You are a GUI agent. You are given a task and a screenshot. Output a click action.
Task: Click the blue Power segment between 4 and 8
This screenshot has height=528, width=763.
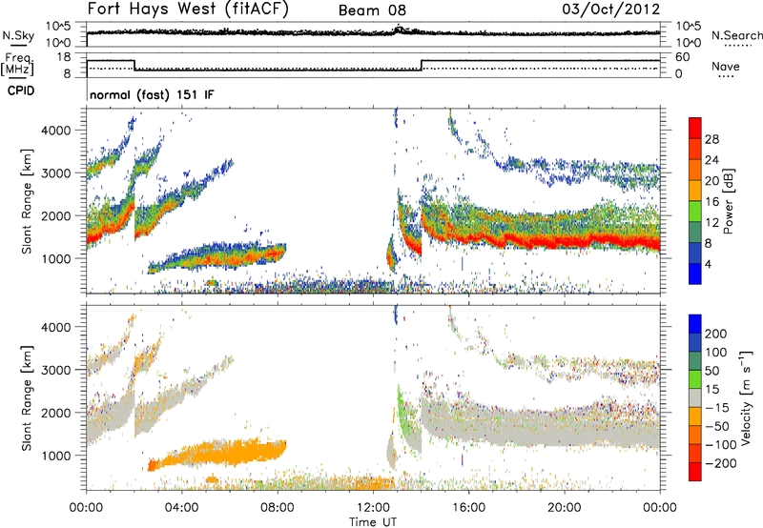tap(695, 253)
